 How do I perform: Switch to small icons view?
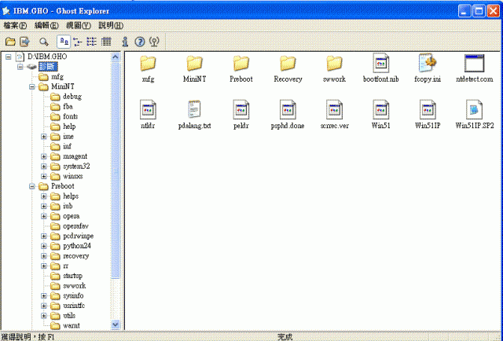(x=77, y=42)
